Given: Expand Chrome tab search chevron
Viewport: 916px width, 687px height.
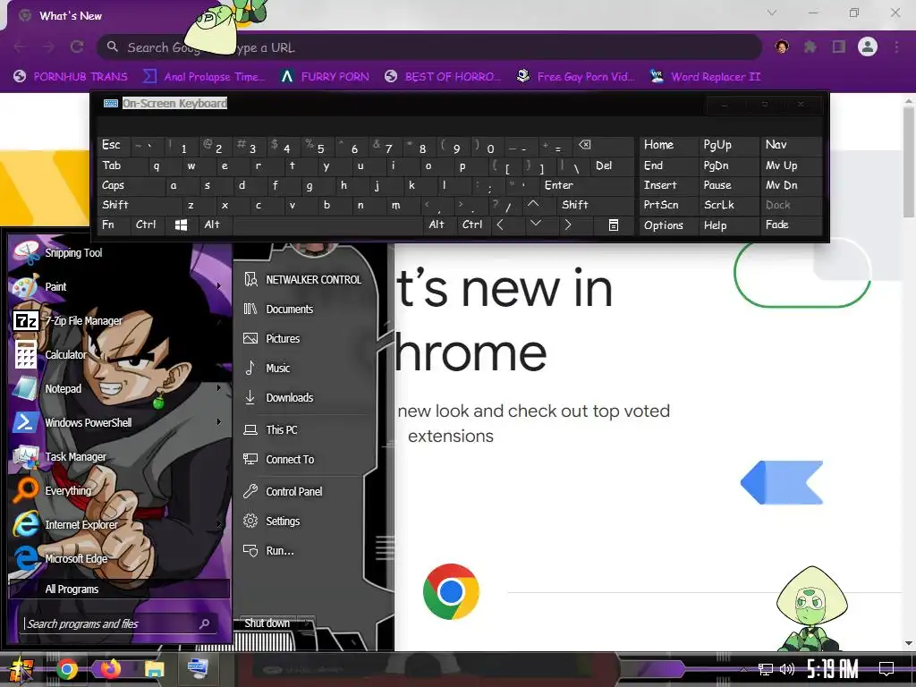Looking at the screenshot, I should coord(772,13).
